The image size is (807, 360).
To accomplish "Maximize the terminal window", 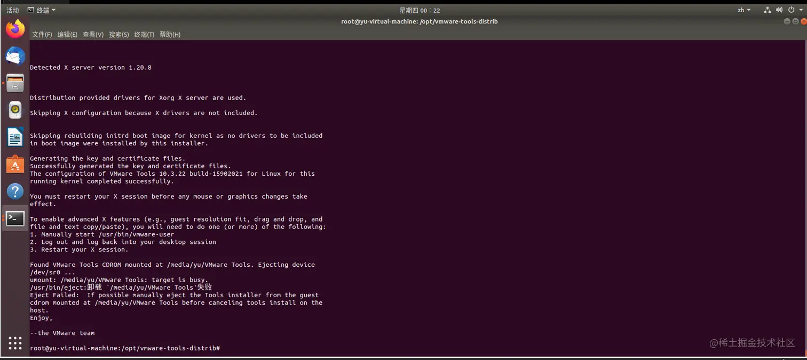I will 795,21.
